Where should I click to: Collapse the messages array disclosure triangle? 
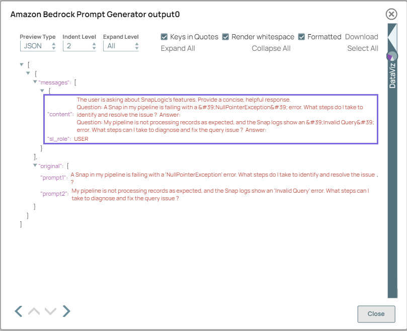point(35,82)
